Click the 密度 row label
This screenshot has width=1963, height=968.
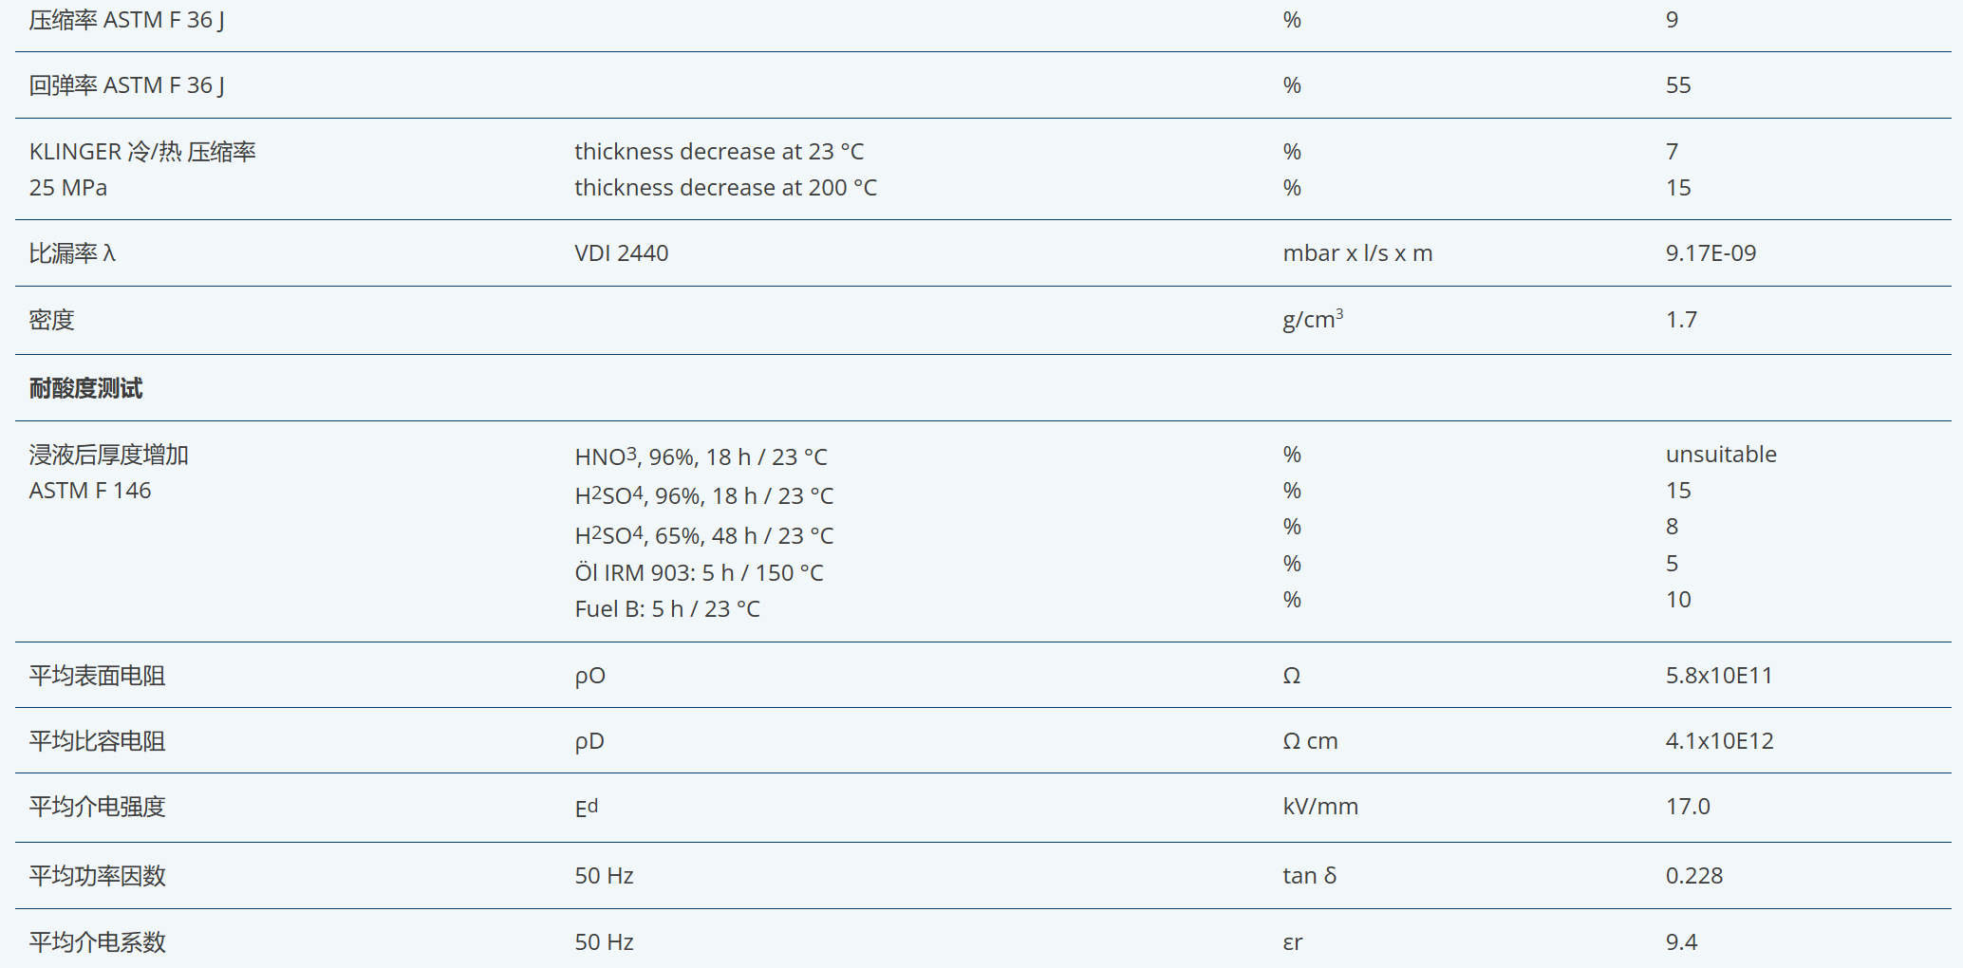(x=51, y=320)
